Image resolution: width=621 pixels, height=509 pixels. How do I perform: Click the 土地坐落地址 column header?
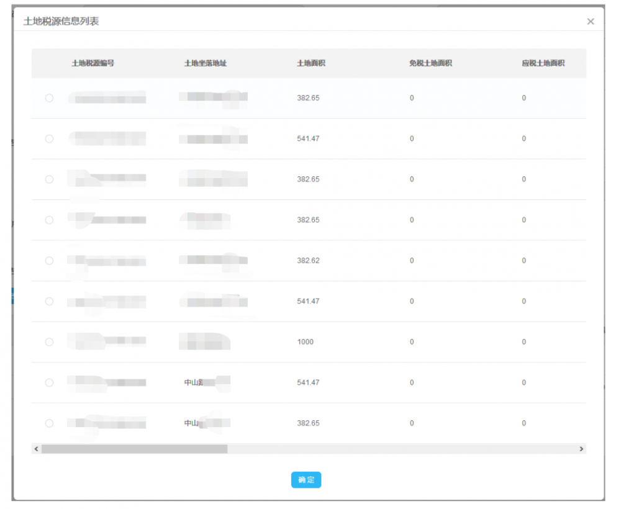[205, 63]
